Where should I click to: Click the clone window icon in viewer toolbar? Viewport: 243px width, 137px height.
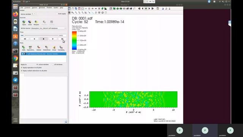pyautogui.click(x=76, y=8)
